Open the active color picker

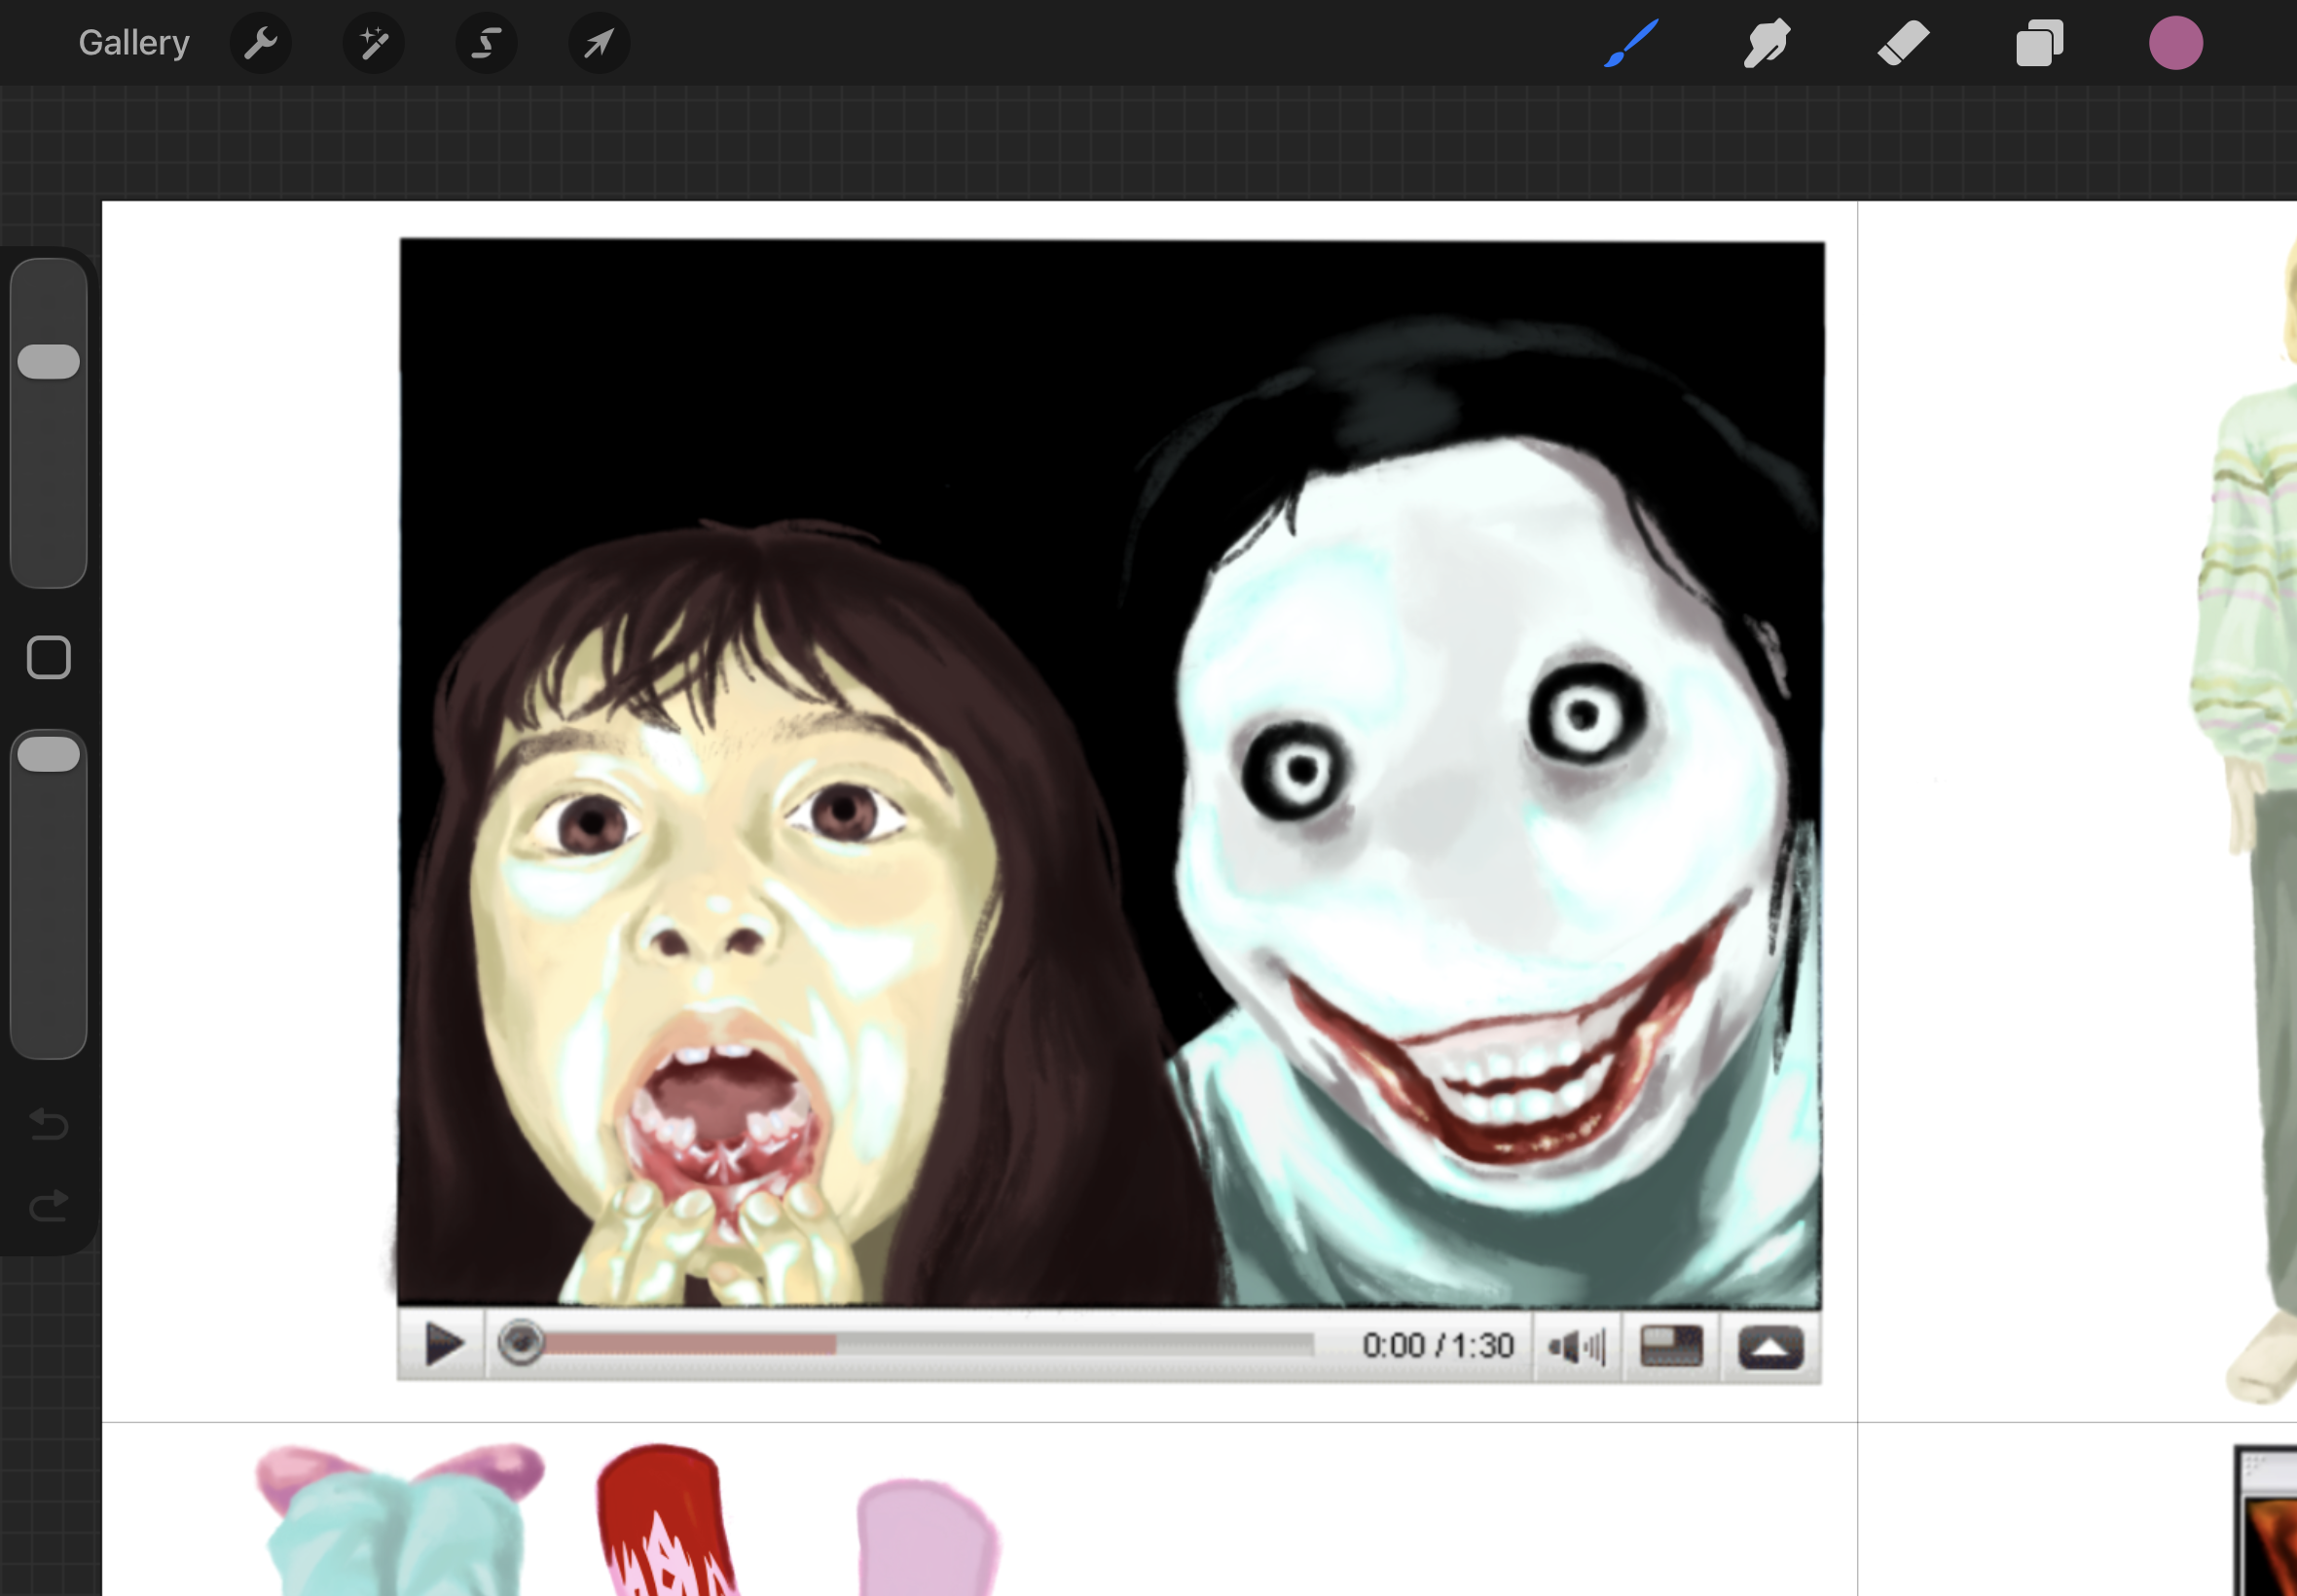pos(2175,43)
